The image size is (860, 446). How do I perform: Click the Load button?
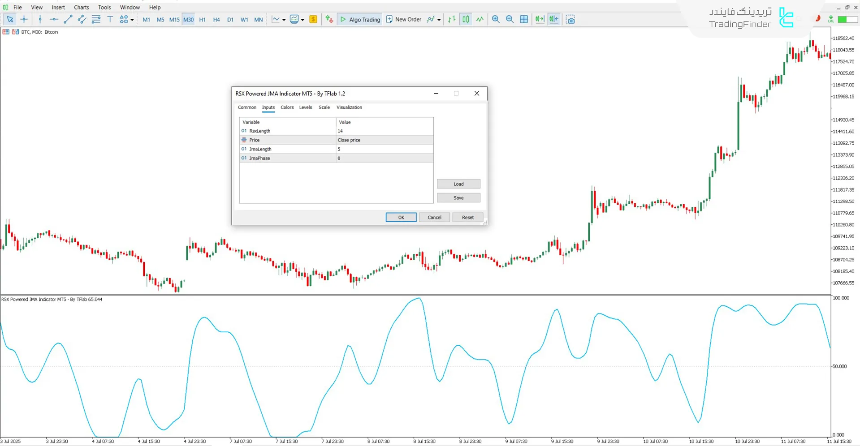pos(458,184)
